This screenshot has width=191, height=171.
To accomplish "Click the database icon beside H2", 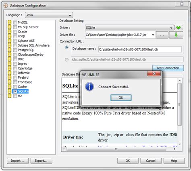I will tap(9, 96).
